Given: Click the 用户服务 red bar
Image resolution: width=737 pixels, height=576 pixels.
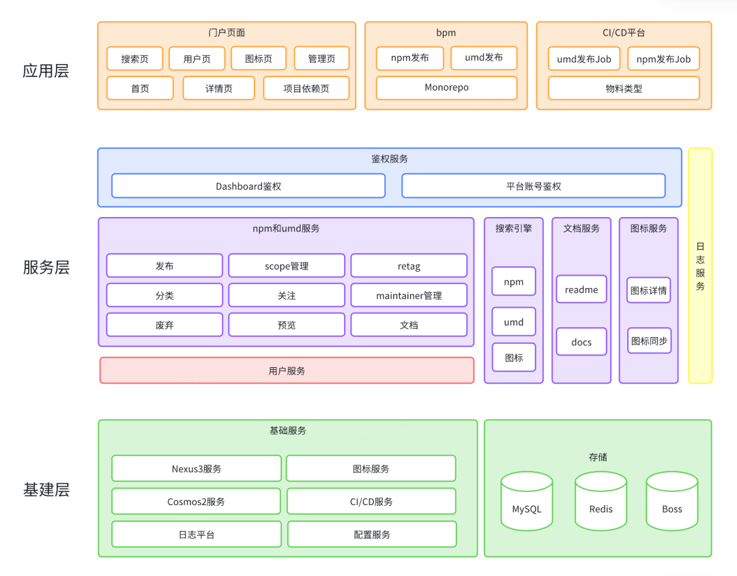Looking at the screenshot, I should (287, 371).
